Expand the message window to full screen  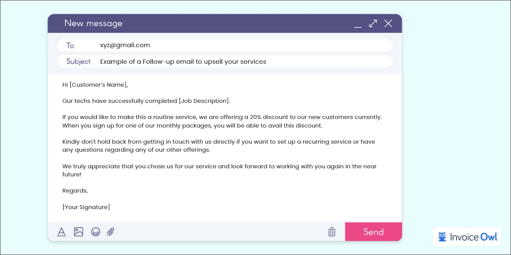(x=373, y=23)
